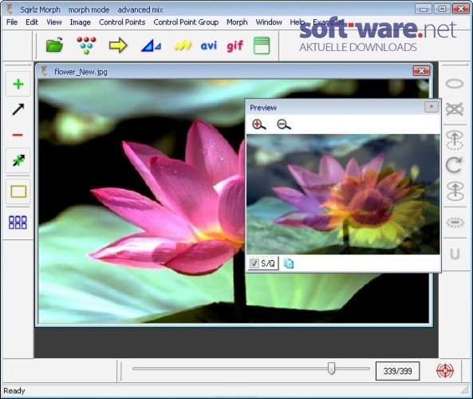Open the Window menu
Viewport: 473px width, 399px height.
click(269, 22)
